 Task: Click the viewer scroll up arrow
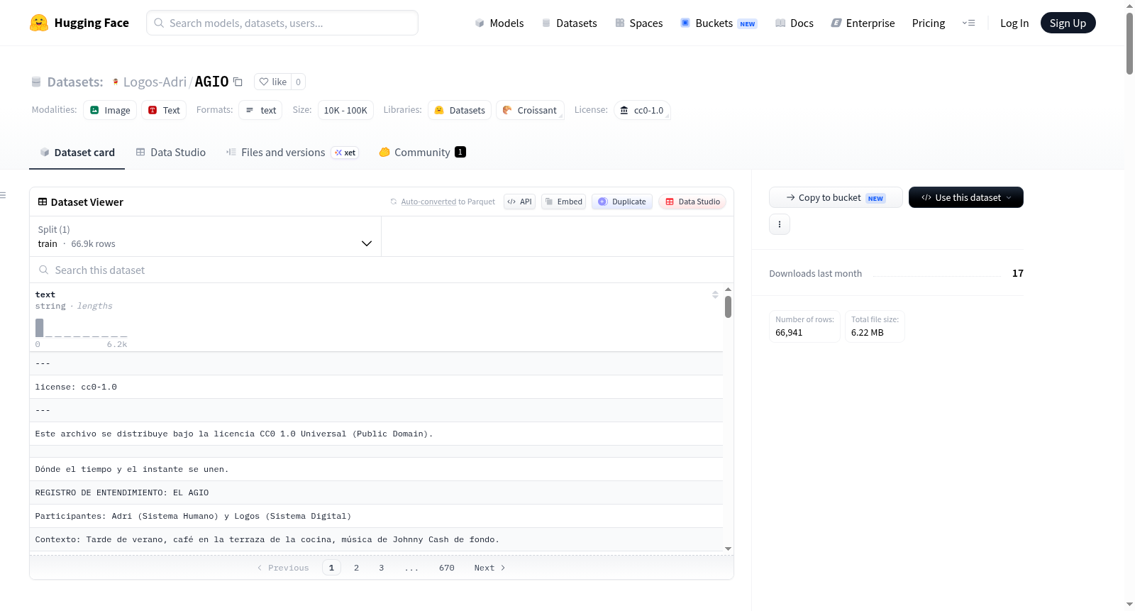pos(728,290)
